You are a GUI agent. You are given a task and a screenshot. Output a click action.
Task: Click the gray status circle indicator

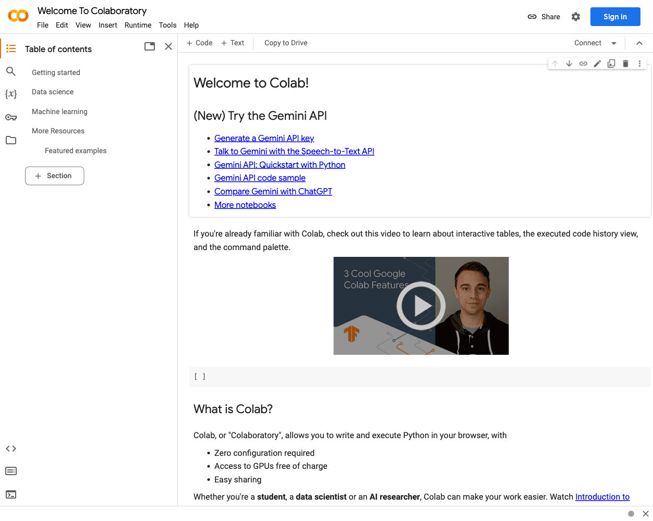tap(631, 514)
